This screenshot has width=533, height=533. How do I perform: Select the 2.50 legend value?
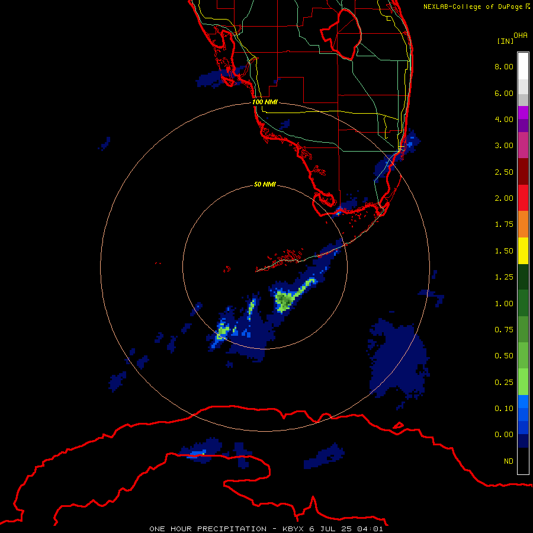pos(504,172)
